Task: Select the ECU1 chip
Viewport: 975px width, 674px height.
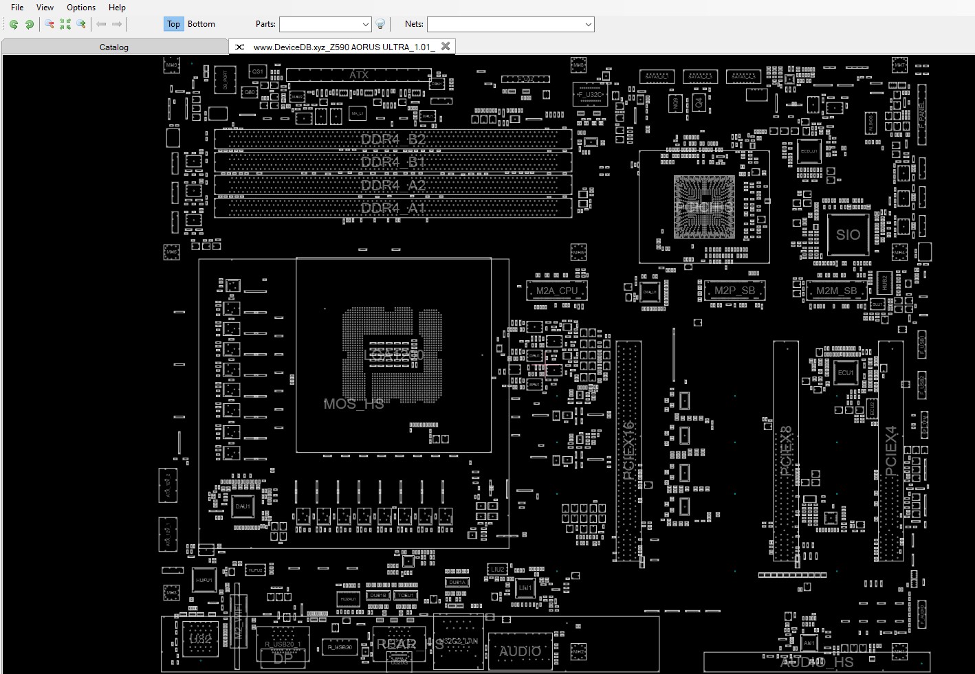Action: pos(846,373)
